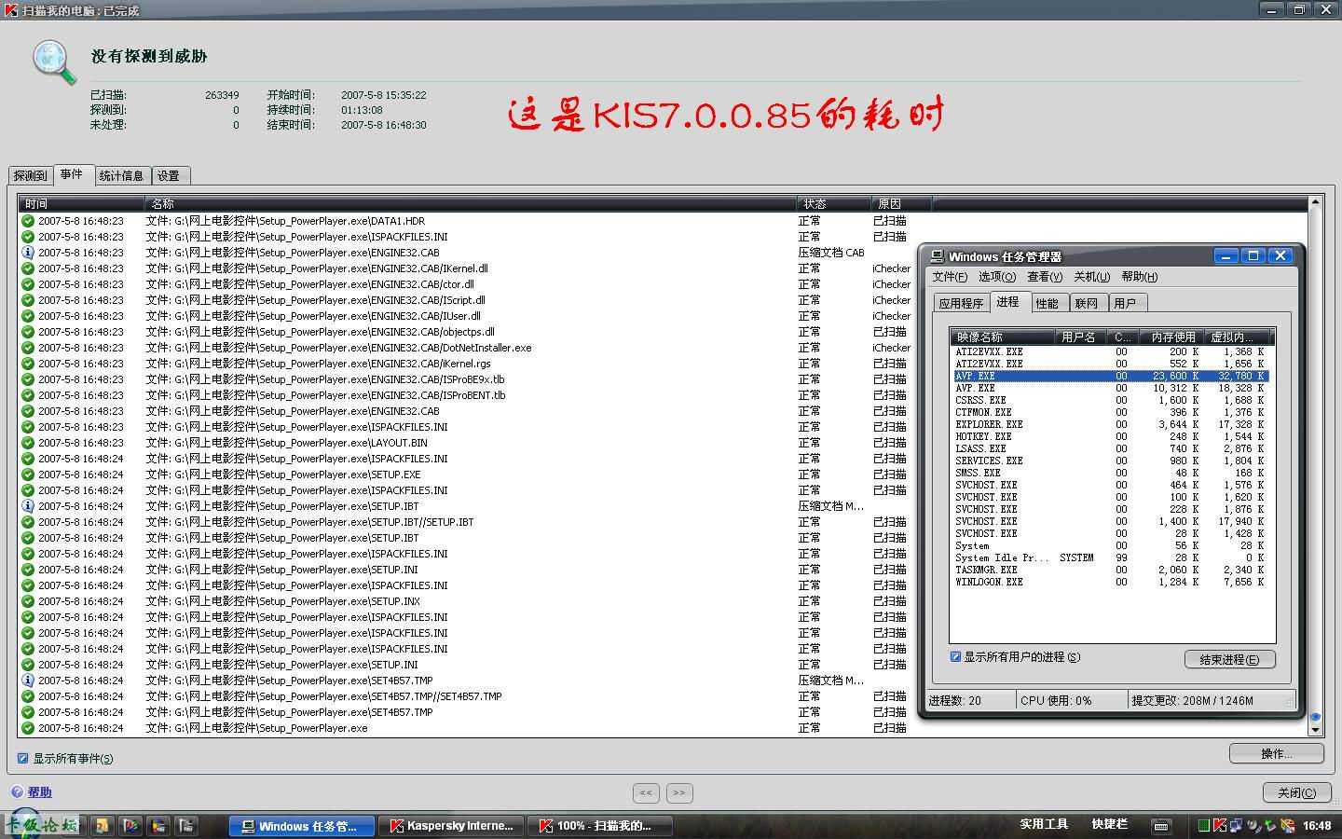This screenshot has width=1342, height=839.
Task: Select the highlighted AVP.EXE process row
Action: [x=1111, y=376]
